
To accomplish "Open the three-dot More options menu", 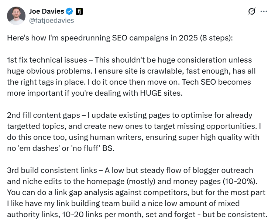I will [264, 11].
